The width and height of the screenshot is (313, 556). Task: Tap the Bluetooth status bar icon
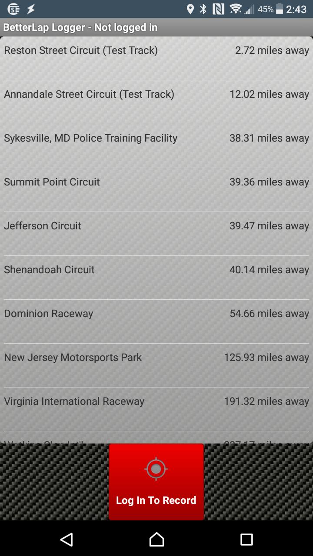tap(203, 9)
